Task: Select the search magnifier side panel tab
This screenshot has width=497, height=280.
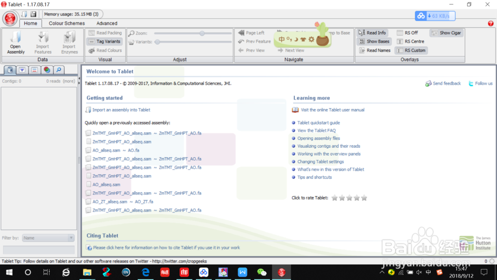Action: (59, 70)
